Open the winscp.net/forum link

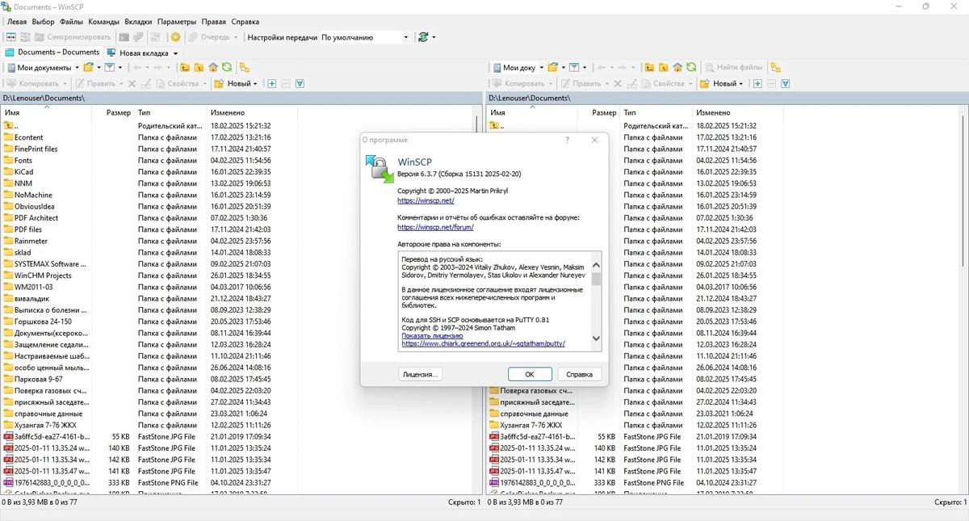click(435, 228)
